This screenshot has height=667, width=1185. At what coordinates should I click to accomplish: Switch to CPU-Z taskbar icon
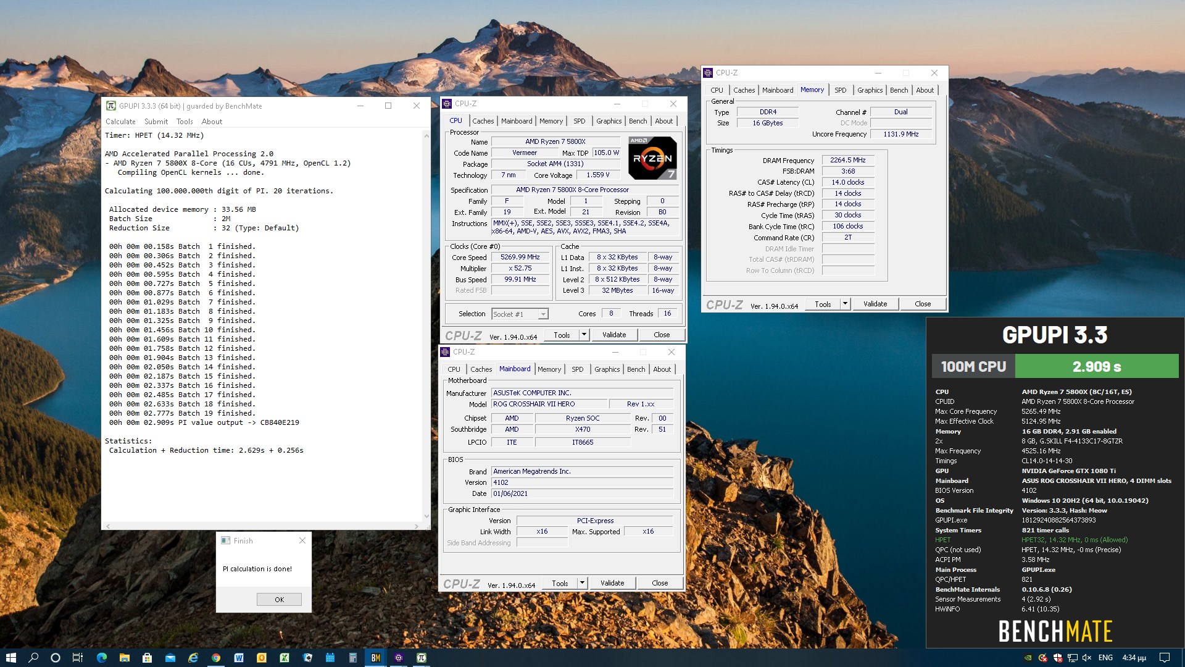(398, 658)
